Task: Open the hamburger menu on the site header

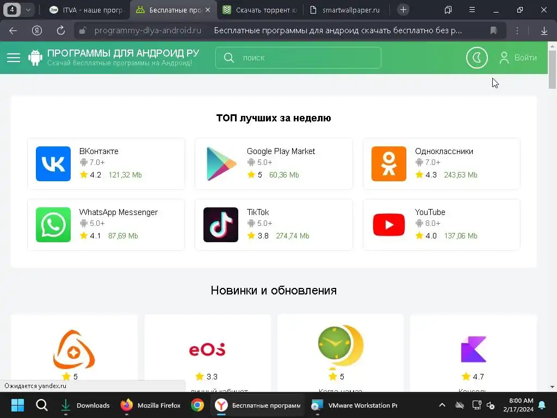Action: point(14,58)
